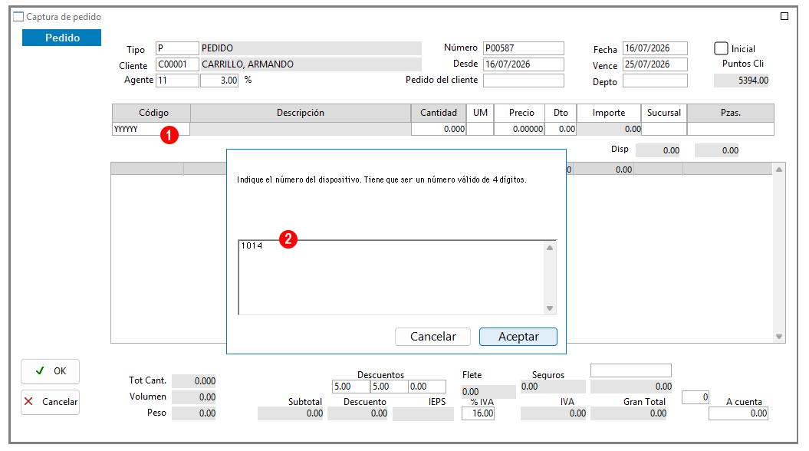Click the agent percentage field 3.00

pos(219,81)
